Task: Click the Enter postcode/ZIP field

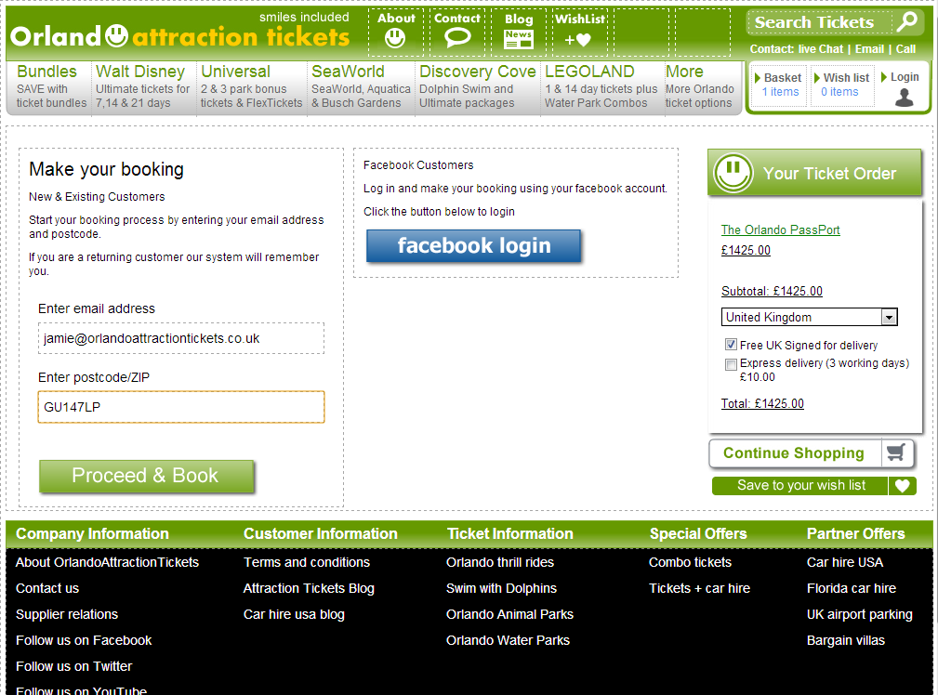Action: 181,407
